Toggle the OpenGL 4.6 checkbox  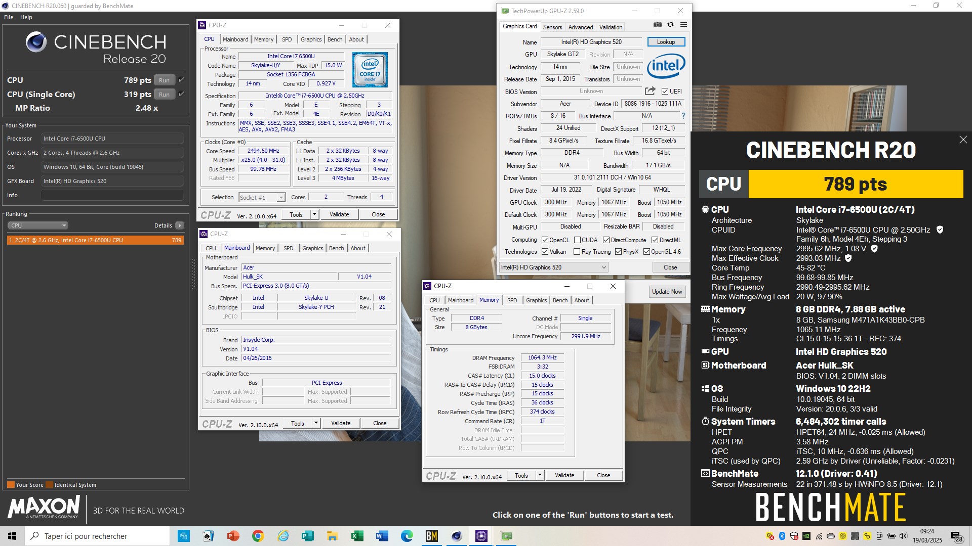pos(646,252)
